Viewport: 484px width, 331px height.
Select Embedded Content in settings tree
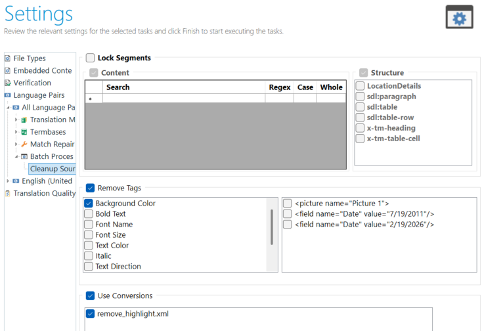click(43, 71)
